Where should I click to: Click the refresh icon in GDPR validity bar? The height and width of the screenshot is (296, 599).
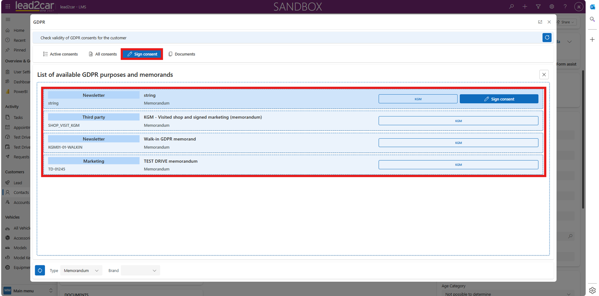coord(547,37)
